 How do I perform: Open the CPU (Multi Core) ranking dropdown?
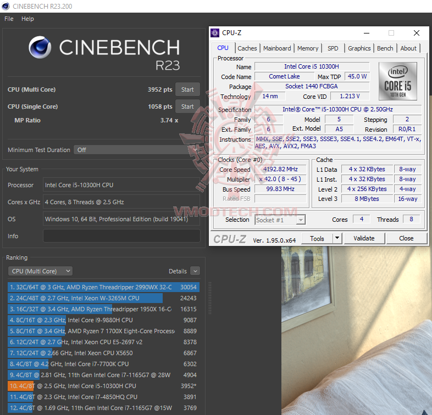(x=40, y=271)
